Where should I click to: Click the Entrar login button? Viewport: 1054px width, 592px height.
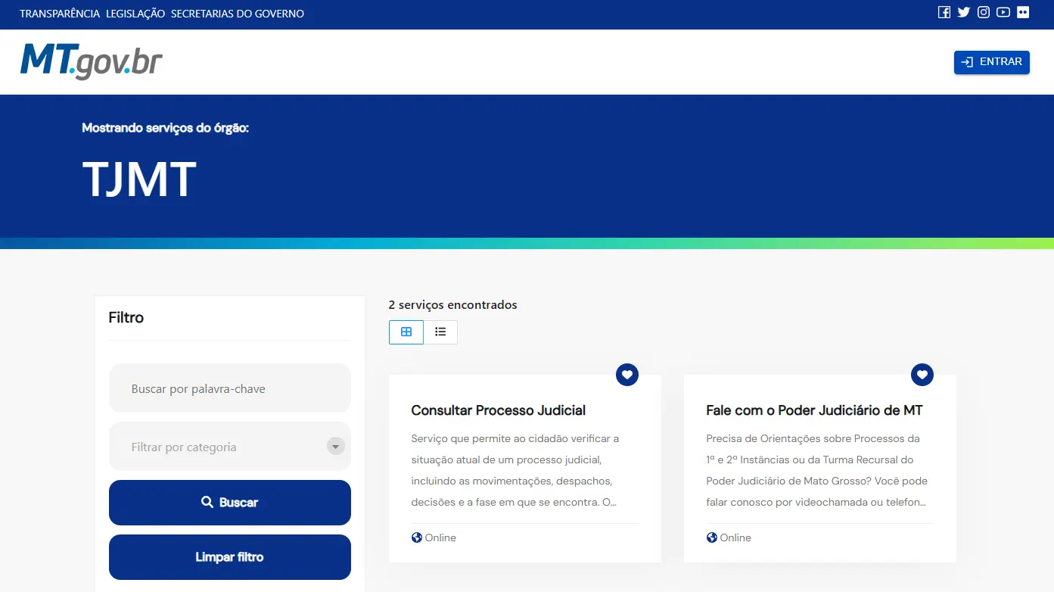point(991,62)
